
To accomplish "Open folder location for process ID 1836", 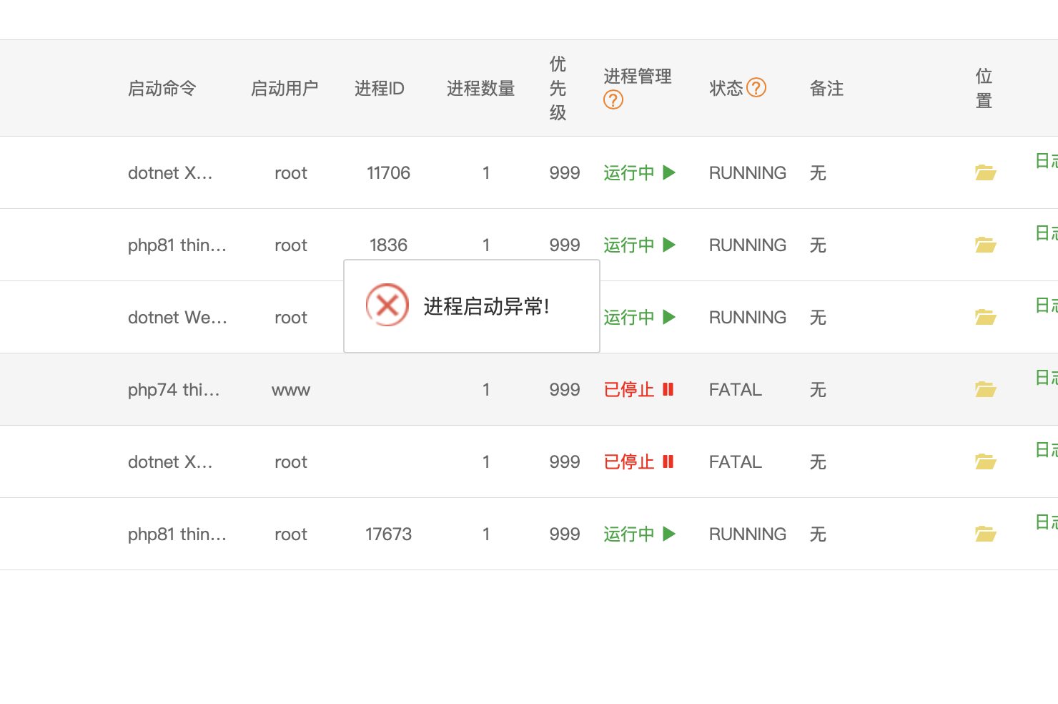I will [986, 245].
